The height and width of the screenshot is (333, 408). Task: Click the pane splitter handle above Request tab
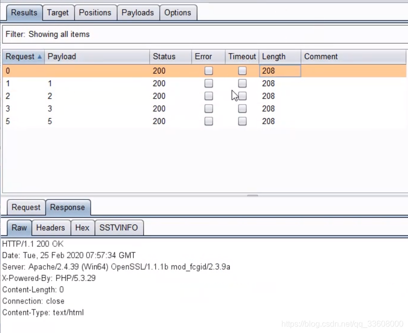252,195
